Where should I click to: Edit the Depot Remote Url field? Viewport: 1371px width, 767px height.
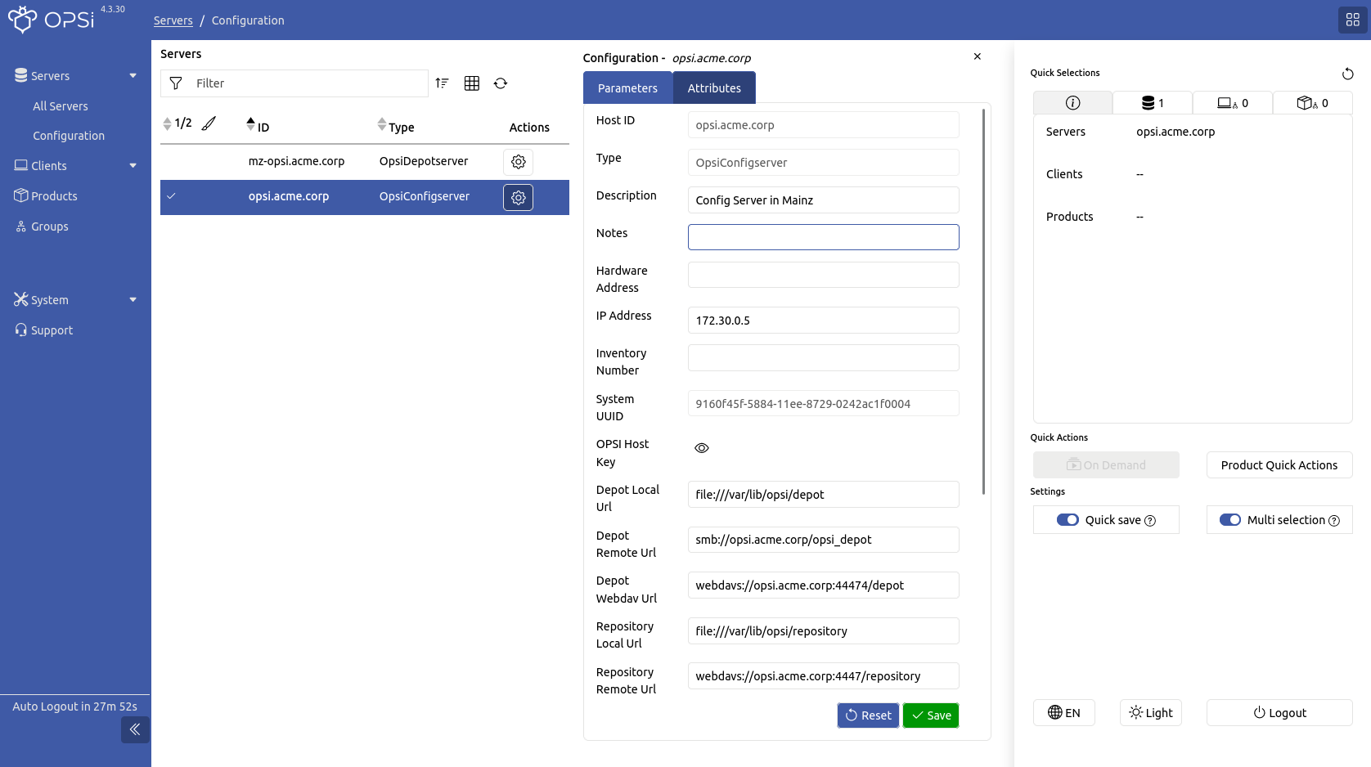[823, 540]
